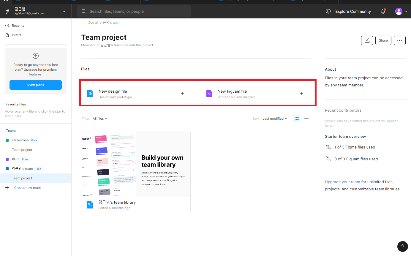Open the three-dots more options menu

click(x=400, y=40)
